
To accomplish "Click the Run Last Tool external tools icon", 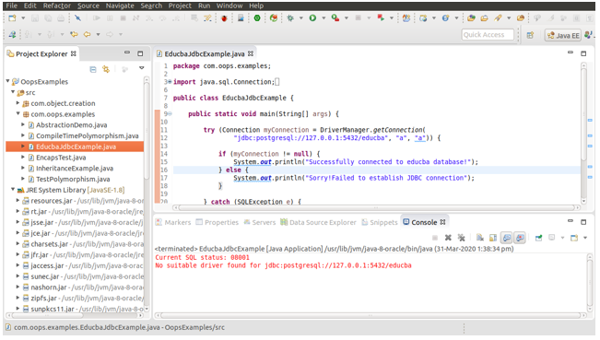I will tap(335, 18).
